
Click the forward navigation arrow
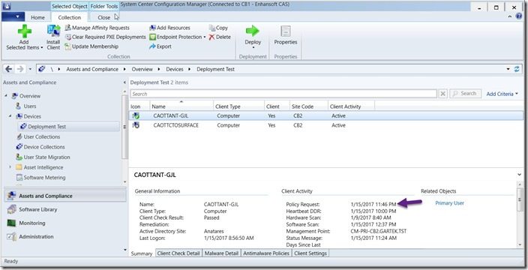pyautogui.click(x=20, y=69)
